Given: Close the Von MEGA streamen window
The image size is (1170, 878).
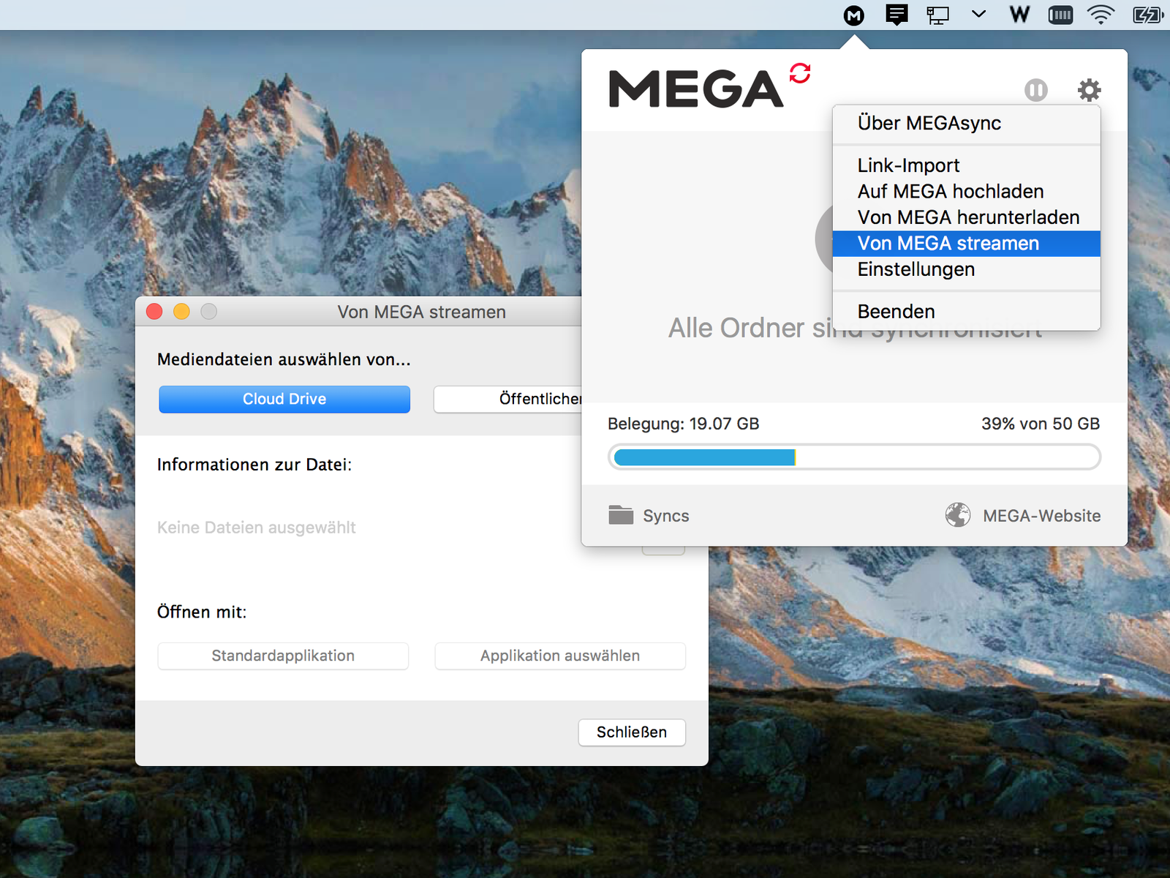Looking at the screenshot, I should (x=154, y=312).
